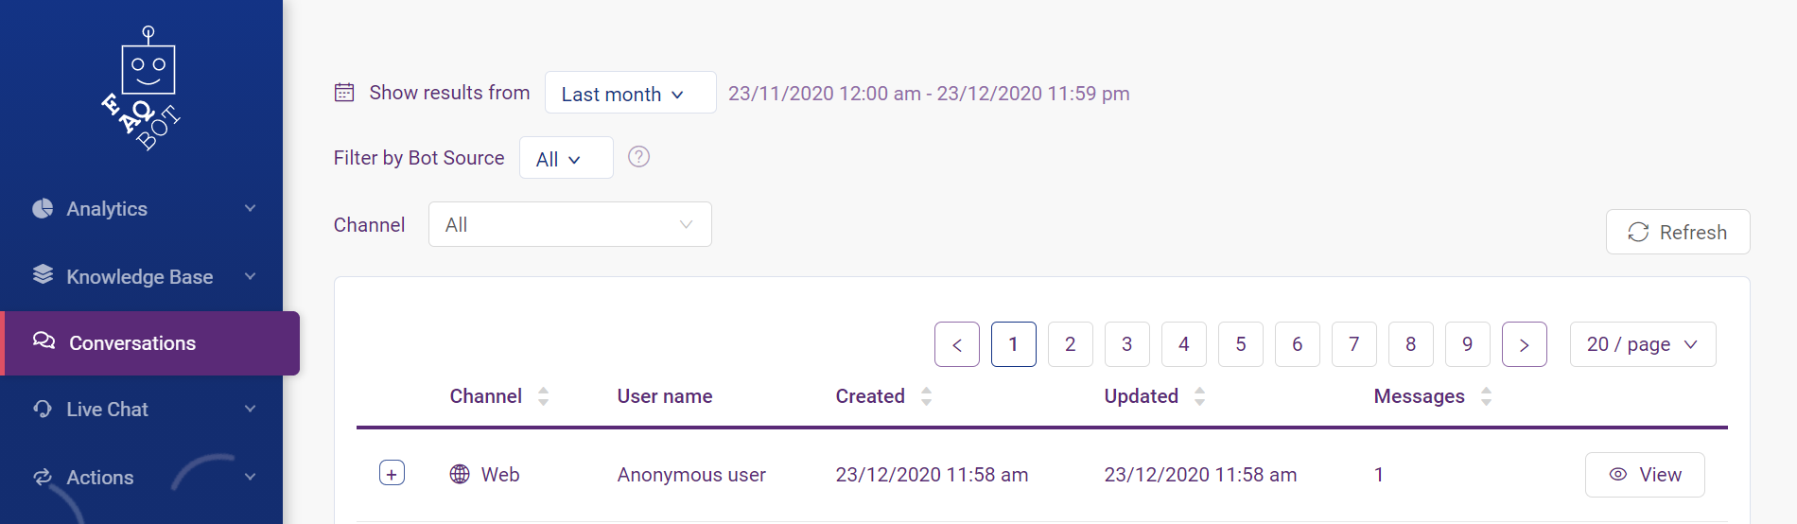Click the Analytics pie chart icon

pyautogui.click(x=43, y=208)
